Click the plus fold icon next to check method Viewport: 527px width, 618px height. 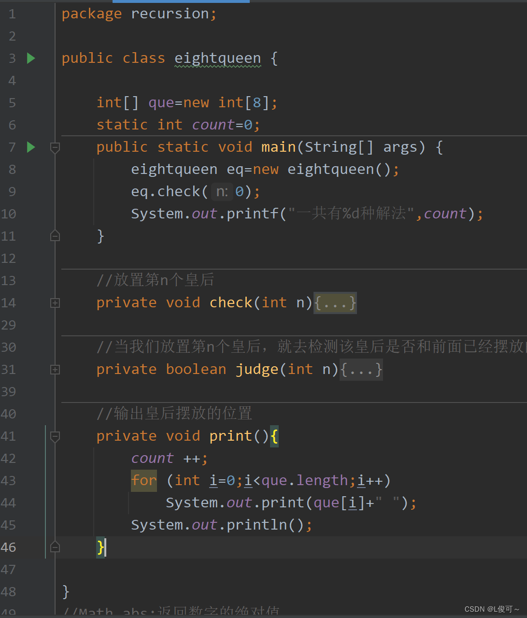tap(55, 303)
